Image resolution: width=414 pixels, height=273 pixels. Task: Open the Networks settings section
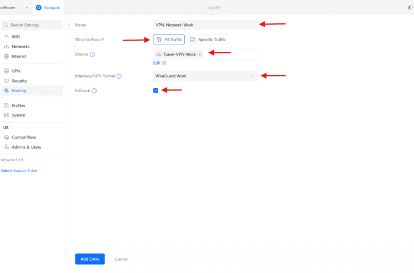tap(32, 47)
